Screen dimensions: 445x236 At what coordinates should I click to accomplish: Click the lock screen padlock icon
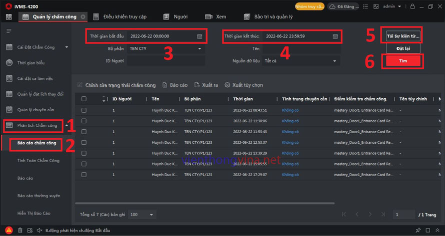coord(412,6)
